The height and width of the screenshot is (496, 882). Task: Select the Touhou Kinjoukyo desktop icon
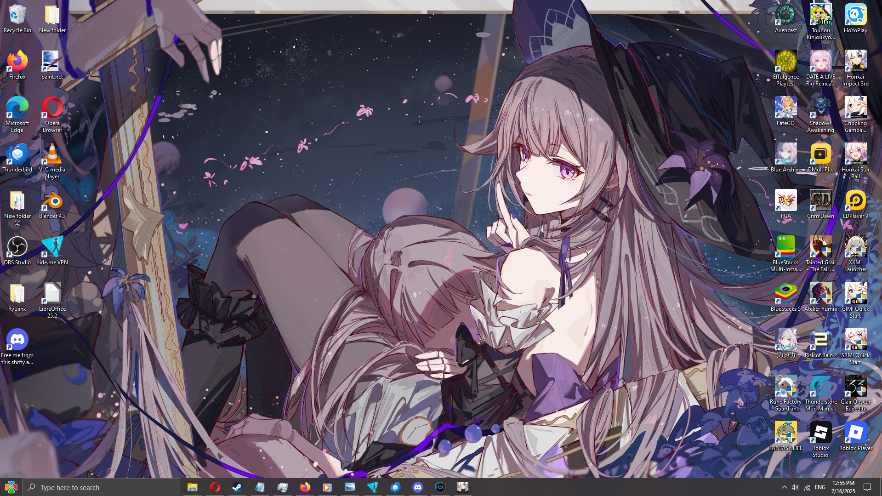click(x=820, y=22)
